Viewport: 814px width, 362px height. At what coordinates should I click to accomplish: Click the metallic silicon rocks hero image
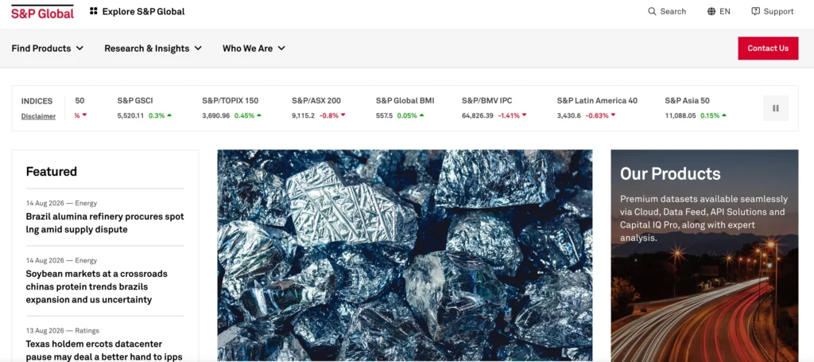pyautogui.click(x=405, y=255)
